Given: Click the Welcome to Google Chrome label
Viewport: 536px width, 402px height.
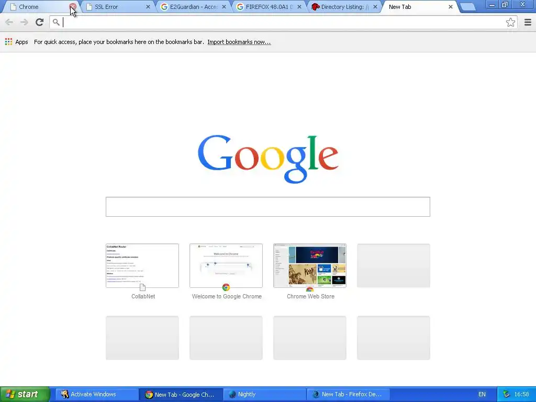Looking at the screenshot, I should click(227, 296).
